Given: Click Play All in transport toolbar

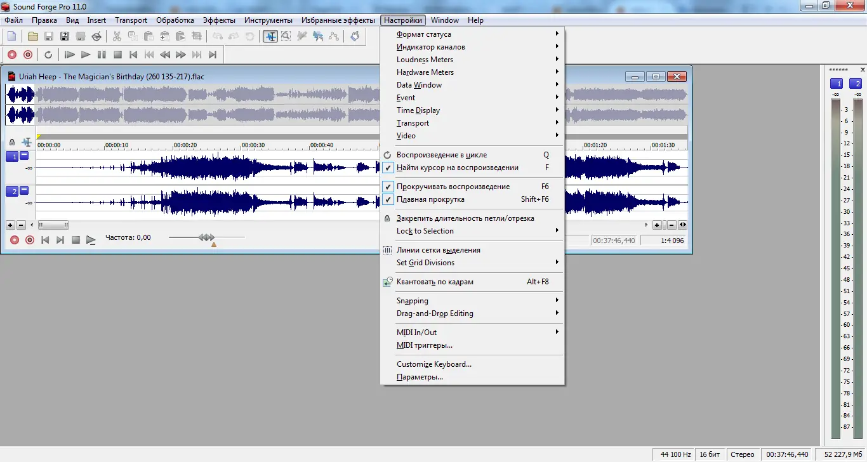Looking at the screenshot, I should 70,55.
